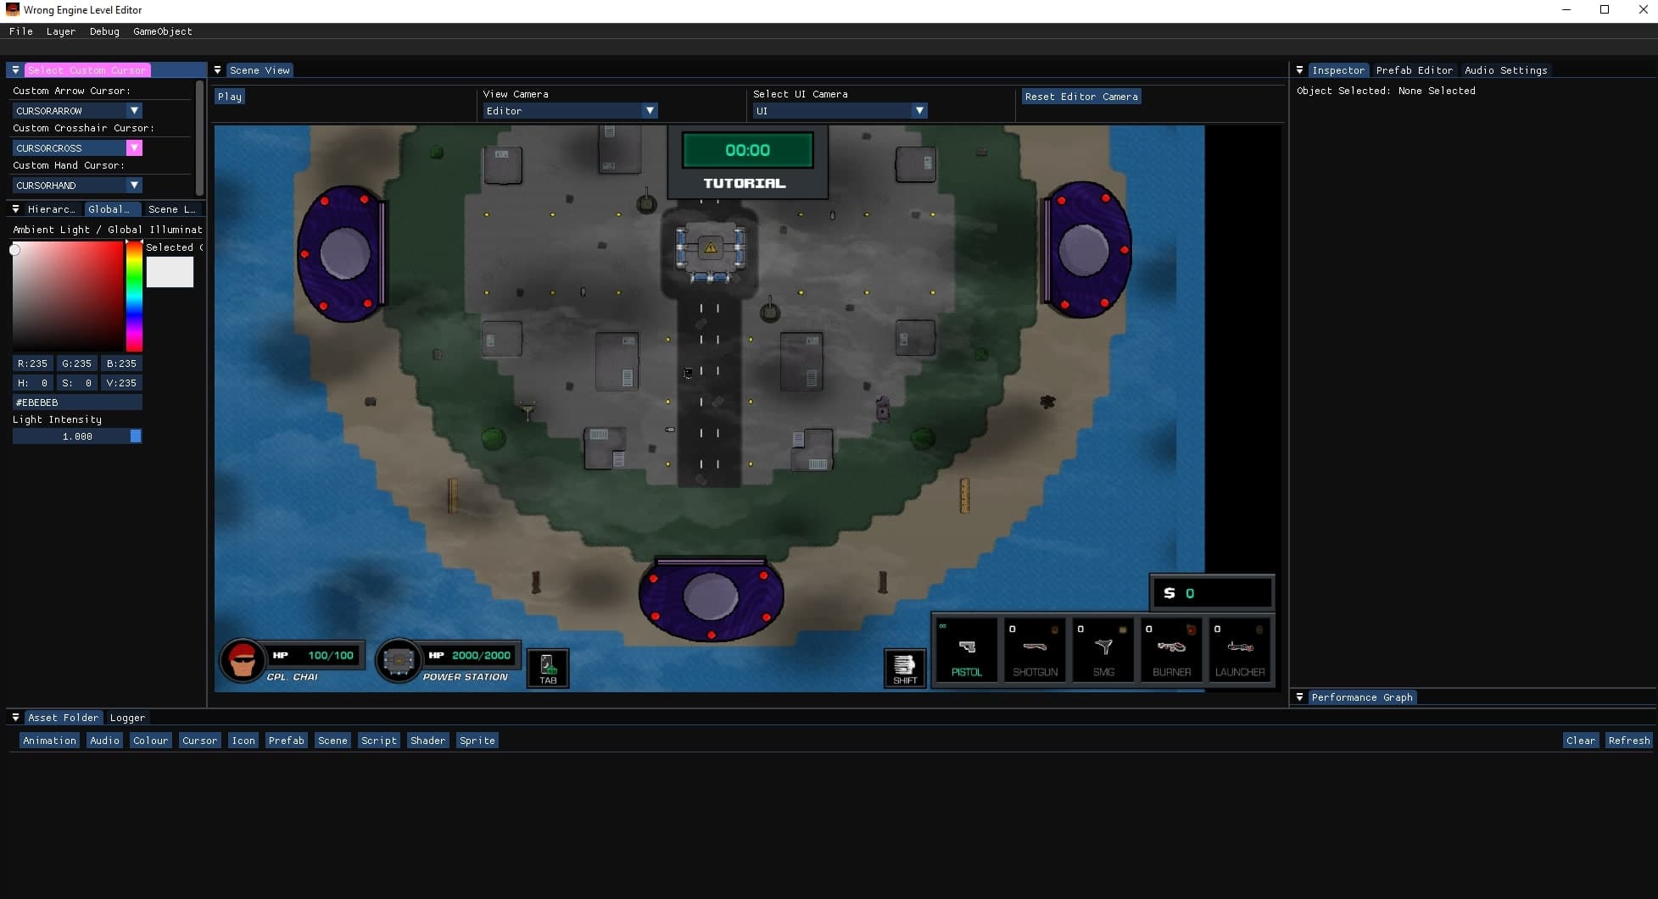Click the Power Station HP icon
The image size is (1658, 899).
[x=399, y=660]
